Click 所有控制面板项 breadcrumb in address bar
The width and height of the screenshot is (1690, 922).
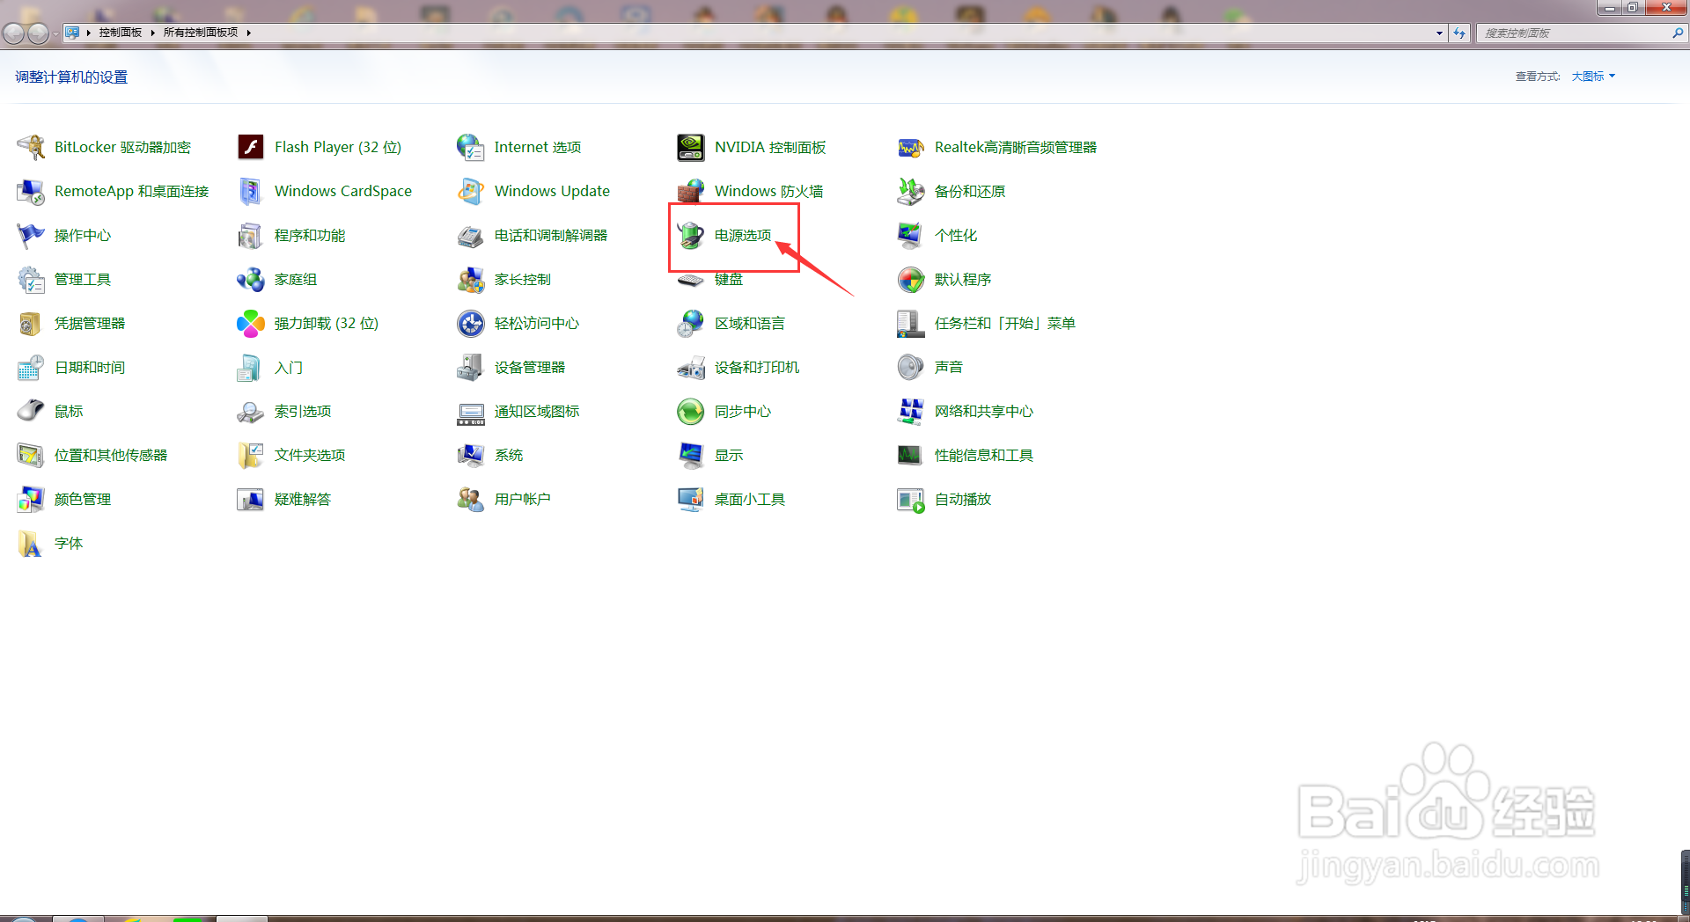point(201,33)
